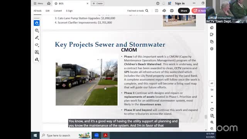
Task: Zoom out with the magnifier minus icon
Action: tap(212, 129)
